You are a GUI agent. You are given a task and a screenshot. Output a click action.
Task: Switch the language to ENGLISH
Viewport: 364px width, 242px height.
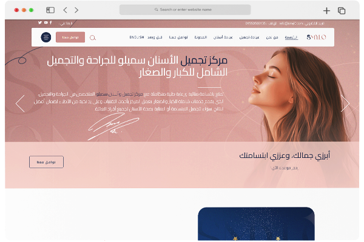click(x=136, y=37)
